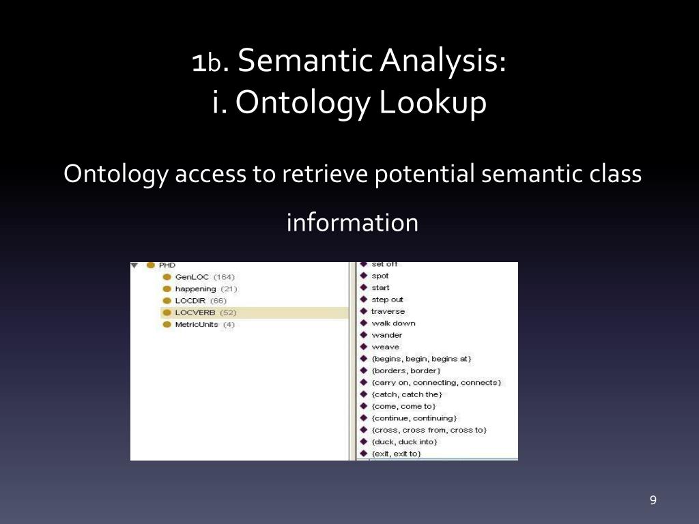Select the 'start' instance
The image size is (699, 524).
[x=380, y=288]
